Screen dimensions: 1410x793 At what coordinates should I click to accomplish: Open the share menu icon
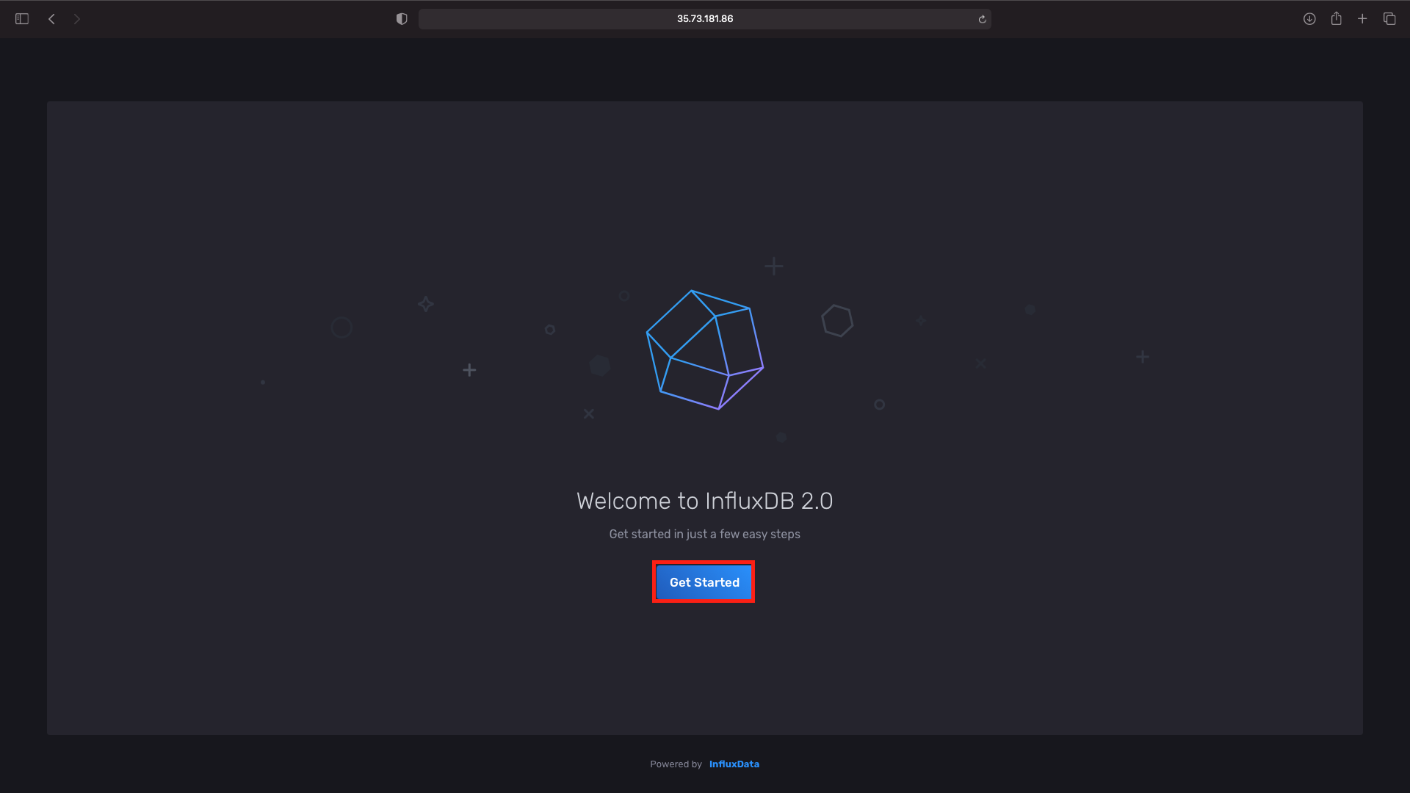point(1336,19)
